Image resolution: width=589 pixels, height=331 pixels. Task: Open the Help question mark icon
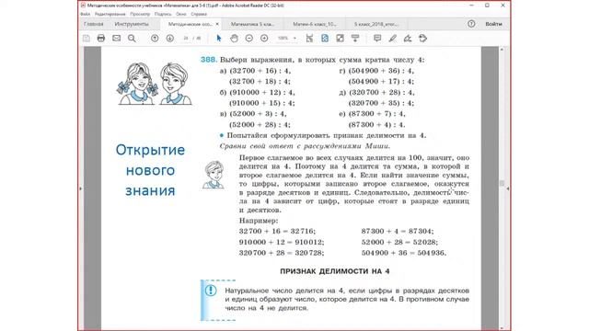pos(471,24)
